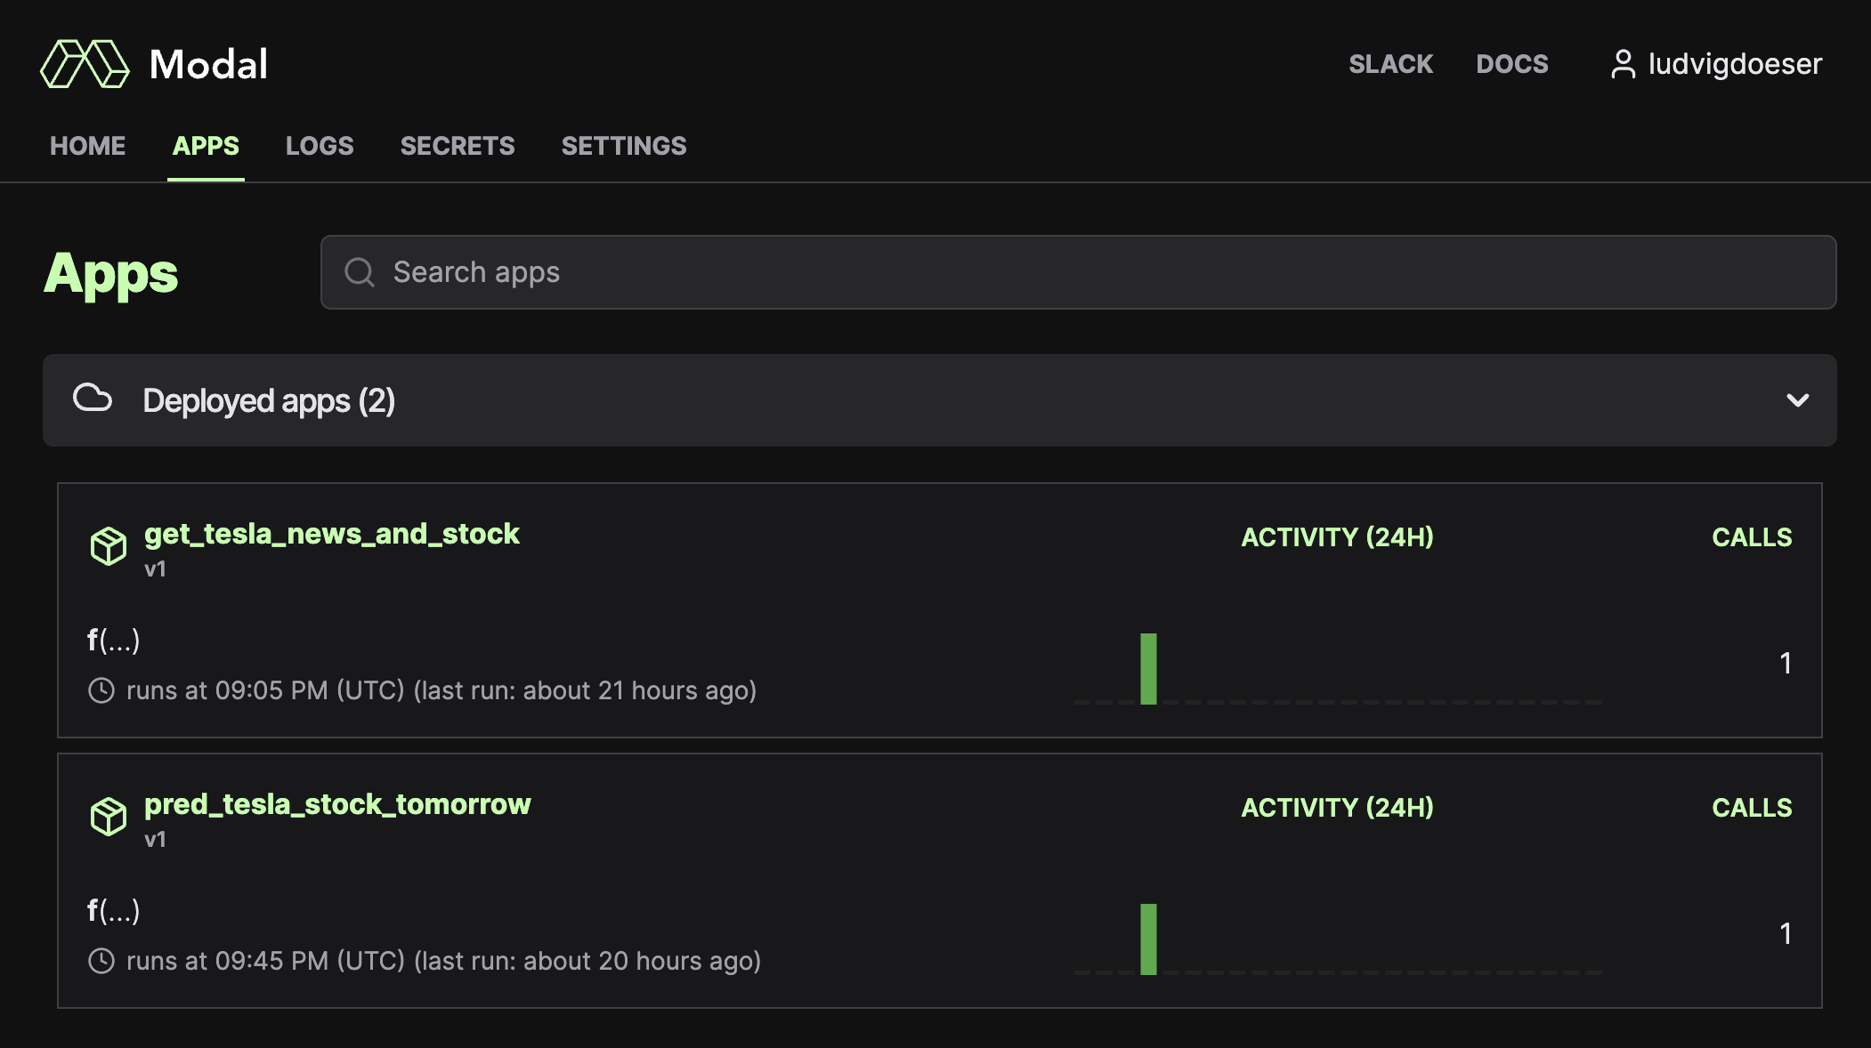Collapse the Deployed apps chevron
Screen dimensions: 1871x1048
click(x=1797, y=400)
